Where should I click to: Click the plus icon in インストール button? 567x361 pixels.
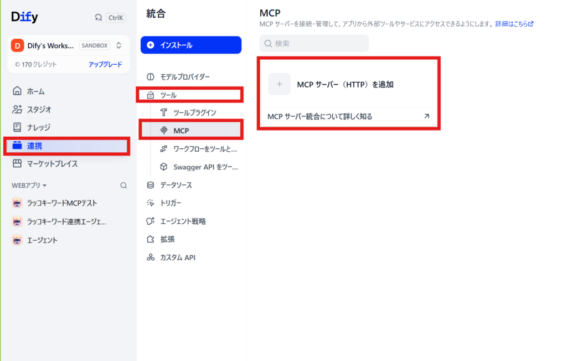151,45
